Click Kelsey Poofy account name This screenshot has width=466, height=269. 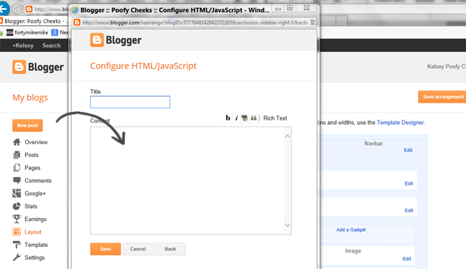point(447,67)
